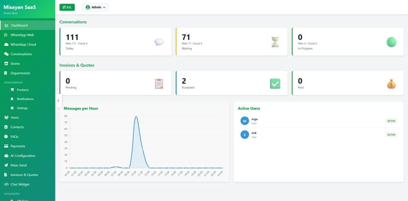This screenshot has height=201, width=408.
Task: Click the WhatsApp Web sidebar icon
Action: [x=6, y=35]
